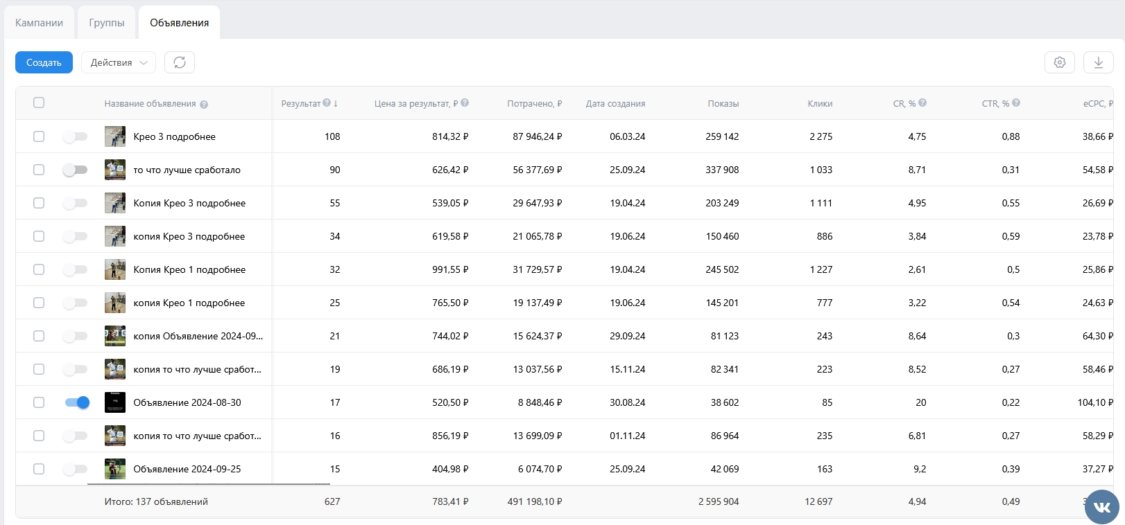The image size is (1125, 525).
Task: Sort by Результат column arrow
Action: 336,104
